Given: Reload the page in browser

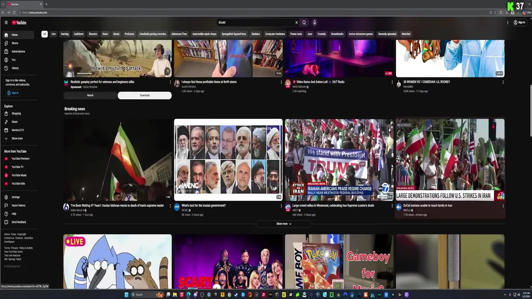Looking at the screenshot, I should click(14, 12).
